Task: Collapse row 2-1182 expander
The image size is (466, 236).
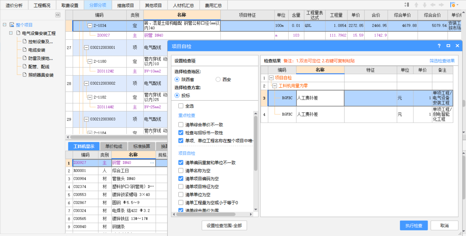Action: coord(90,97)
